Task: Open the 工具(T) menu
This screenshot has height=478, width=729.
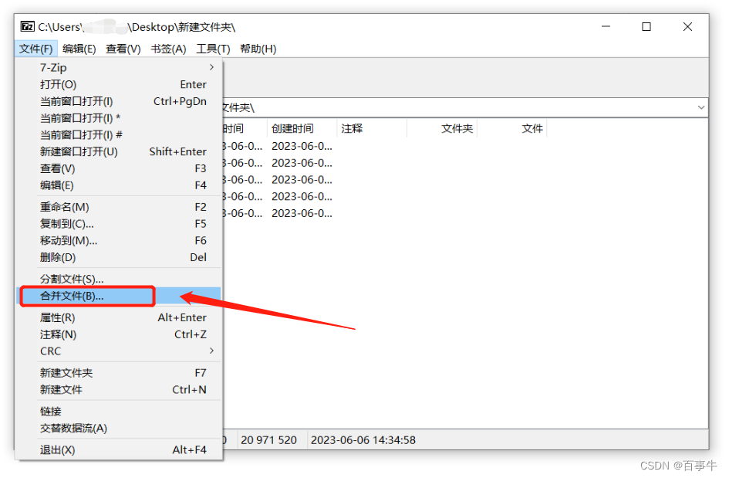Action: pyautogui.click(x=214, y=49)
